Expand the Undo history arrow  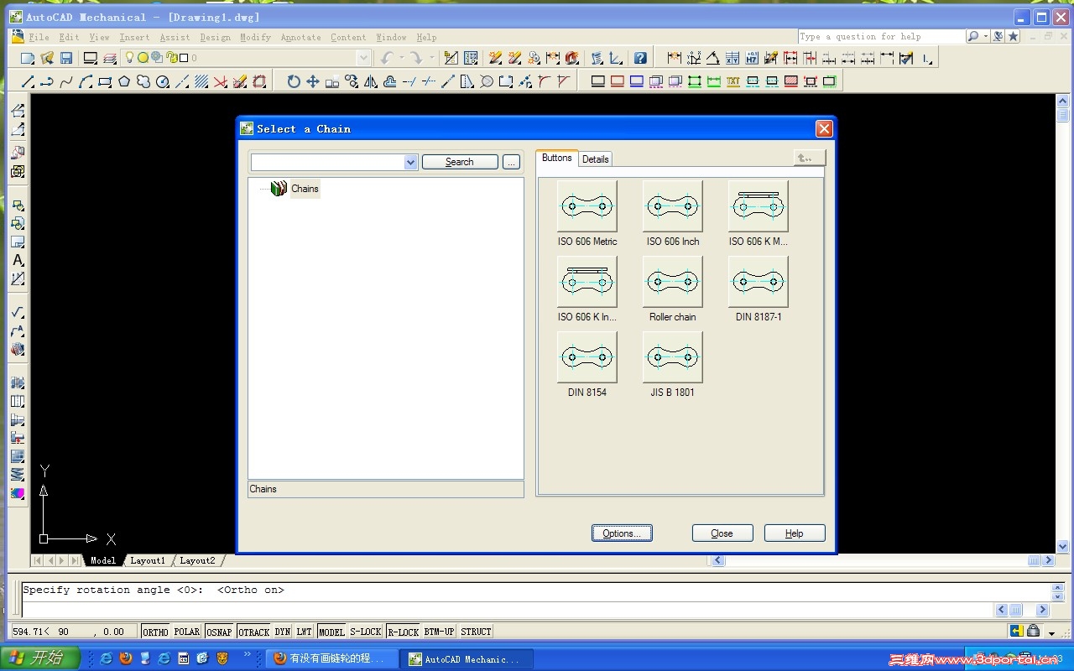(401, 58)
